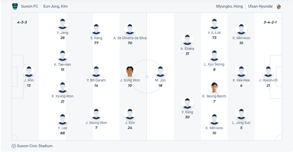The image size is (293, 152).
Task: Click A. Esaka's player avatar
Action: [187, 40]
